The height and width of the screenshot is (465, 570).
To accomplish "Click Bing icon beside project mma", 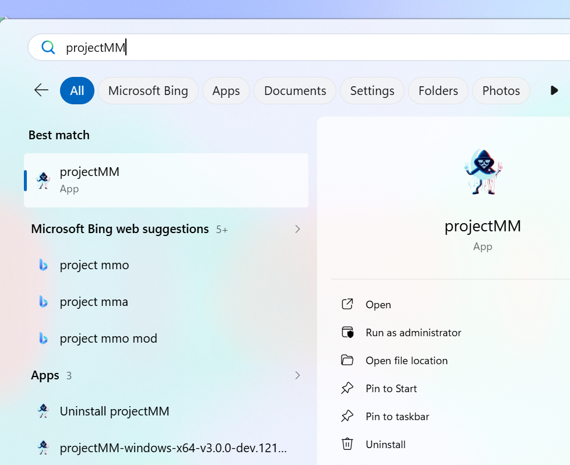I will pos(43,301).
